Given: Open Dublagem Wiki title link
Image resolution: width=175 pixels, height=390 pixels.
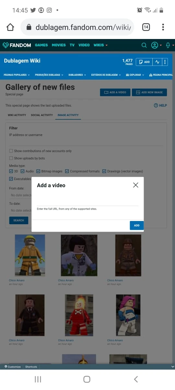Looking at the screenshot, I should 22,60.
